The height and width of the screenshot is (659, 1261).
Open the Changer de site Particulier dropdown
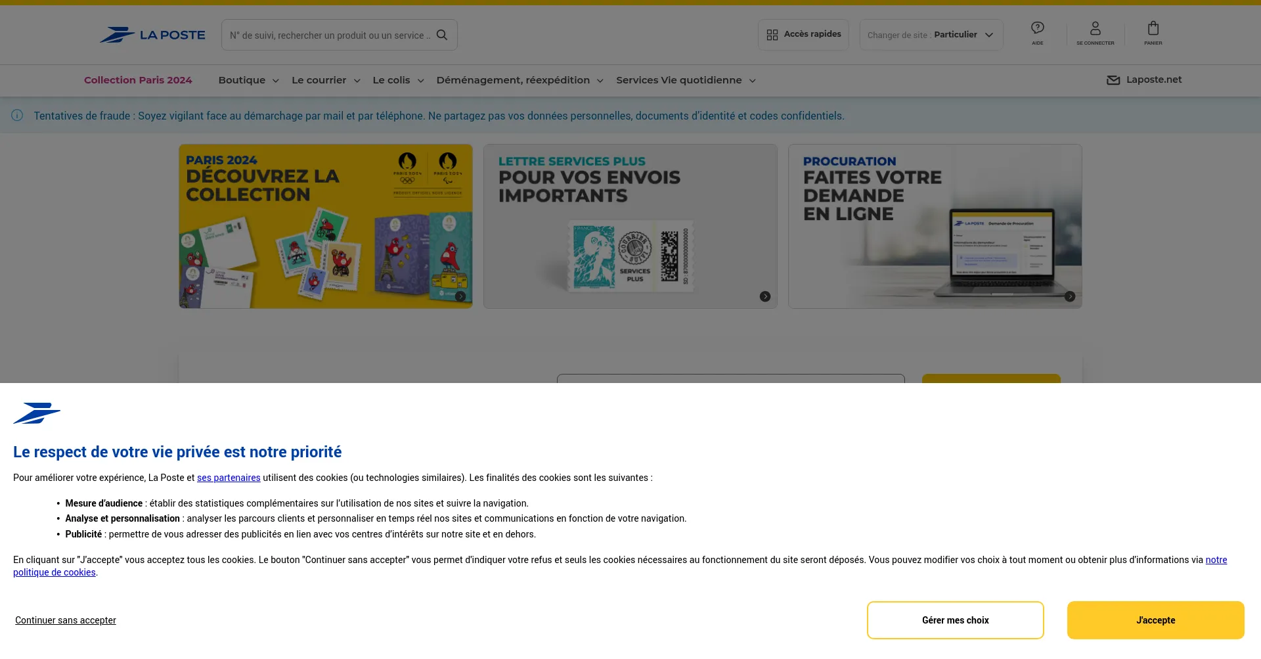coord(931,35)
